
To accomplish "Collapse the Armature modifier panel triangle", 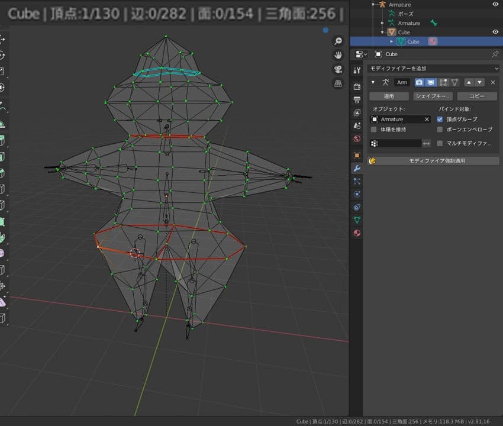I will tap(373, 82).
